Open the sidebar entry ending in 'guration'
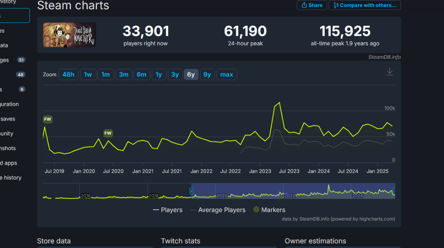Image resolution: width=444 pixels, height=248 pixels. (x=9, y=104)
